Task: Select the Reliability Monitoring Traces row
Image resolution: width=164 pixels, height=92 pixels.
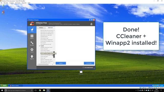Action: coord(46,47)
